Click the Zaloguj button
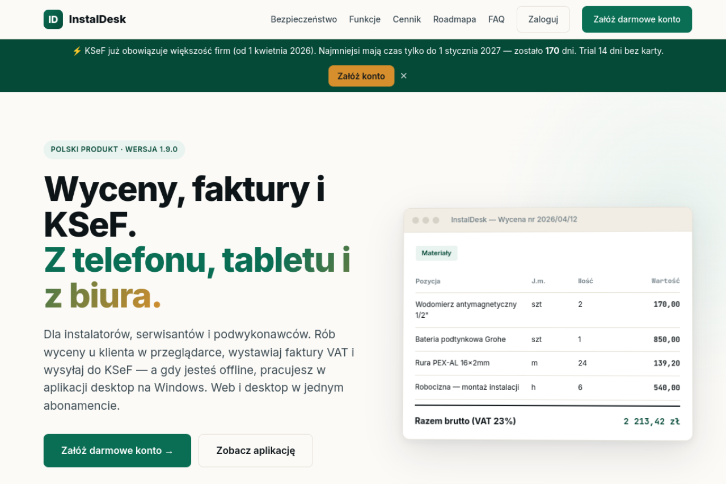Viewport: 726px width, 484px height. (x=543, y=19)
